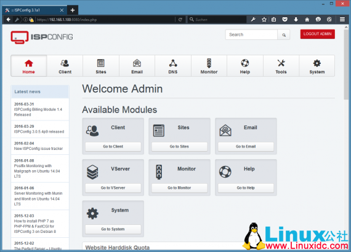
Task: Click the Go to Help button
Action: point(246,188)
